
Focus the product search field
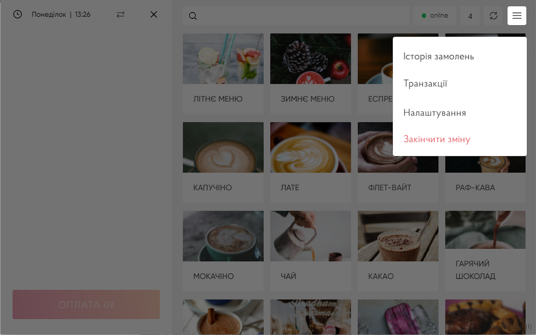click(x=296, y=15)
